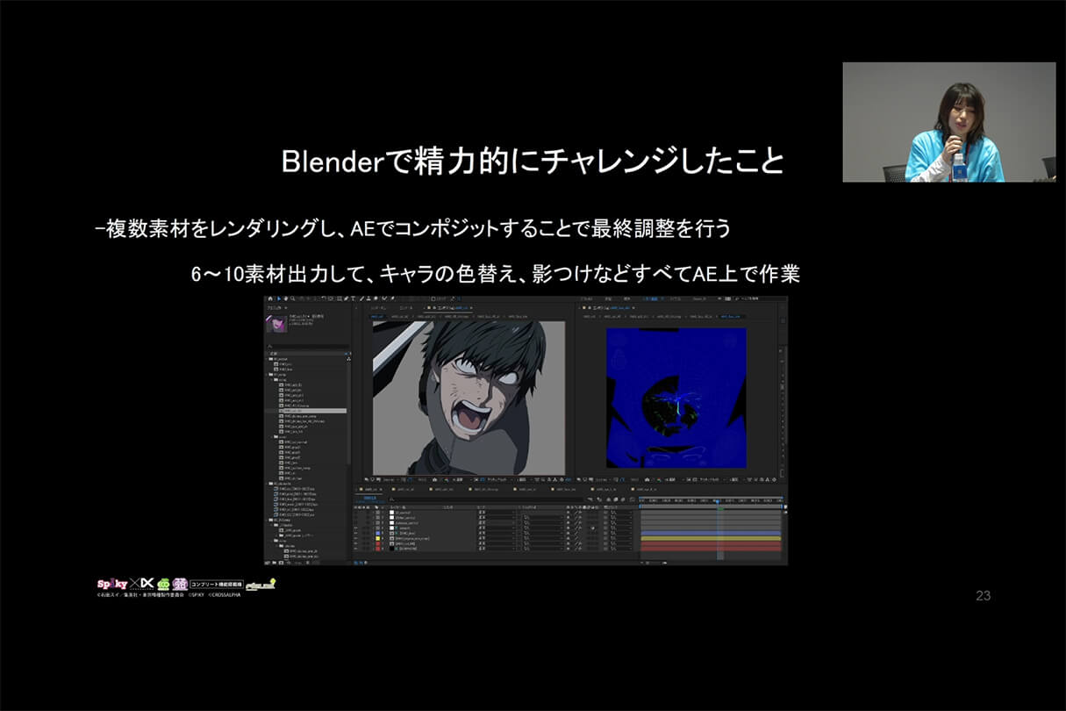
Task: Select the Puppet Pin tool
Action: click(x=392, y=299)
